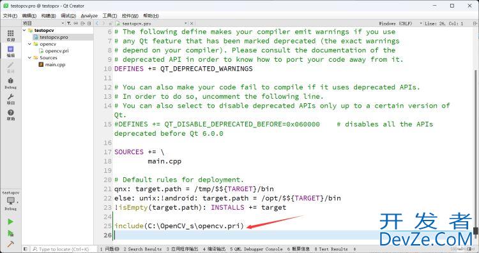479x253 pixels.
Task: Click line number 17 in gutter
Action: tap(108, 152)
